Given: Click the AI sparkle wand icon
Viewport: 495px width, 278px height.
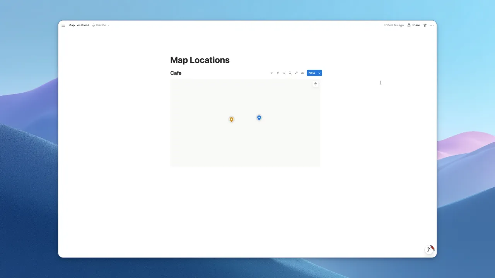Looking at the screenshot, I should (284, 73).
